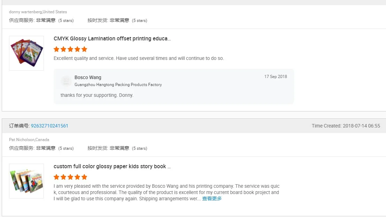Open the CMYK Glossy Lamination offset printing title
386x217 pixels.
coord(112,39)
